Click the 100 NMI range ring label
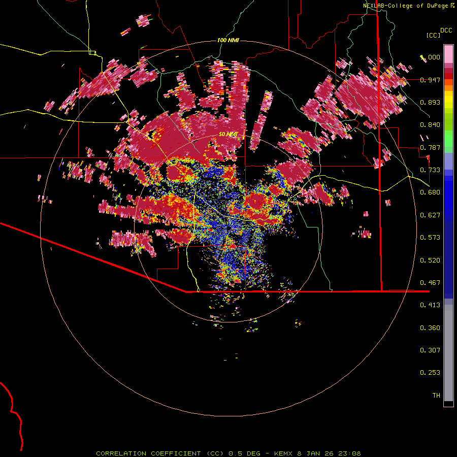 228,40
